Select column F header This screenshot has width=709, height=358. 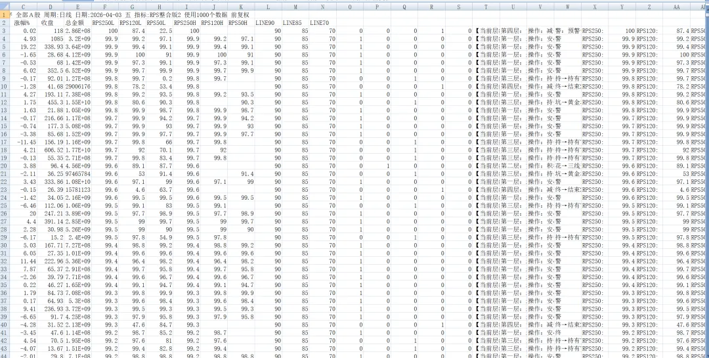(105, 7)
